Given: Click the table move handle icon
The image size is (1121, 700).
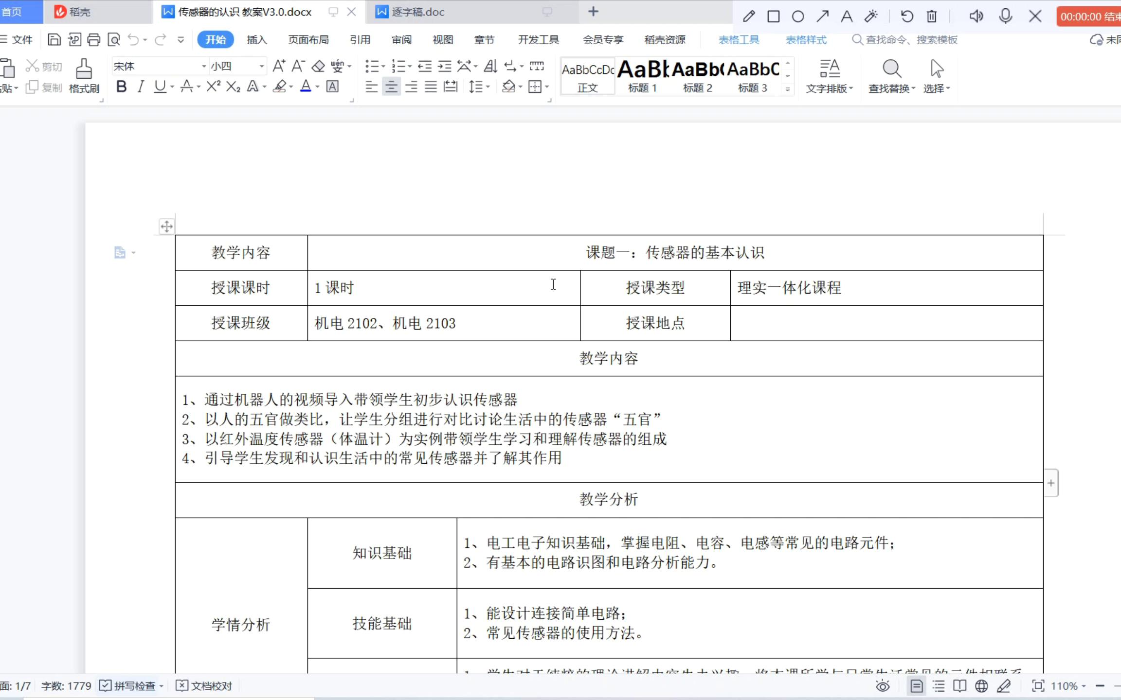Looking at the screenshot, I should pyautogui.click(x=166, y=227).
